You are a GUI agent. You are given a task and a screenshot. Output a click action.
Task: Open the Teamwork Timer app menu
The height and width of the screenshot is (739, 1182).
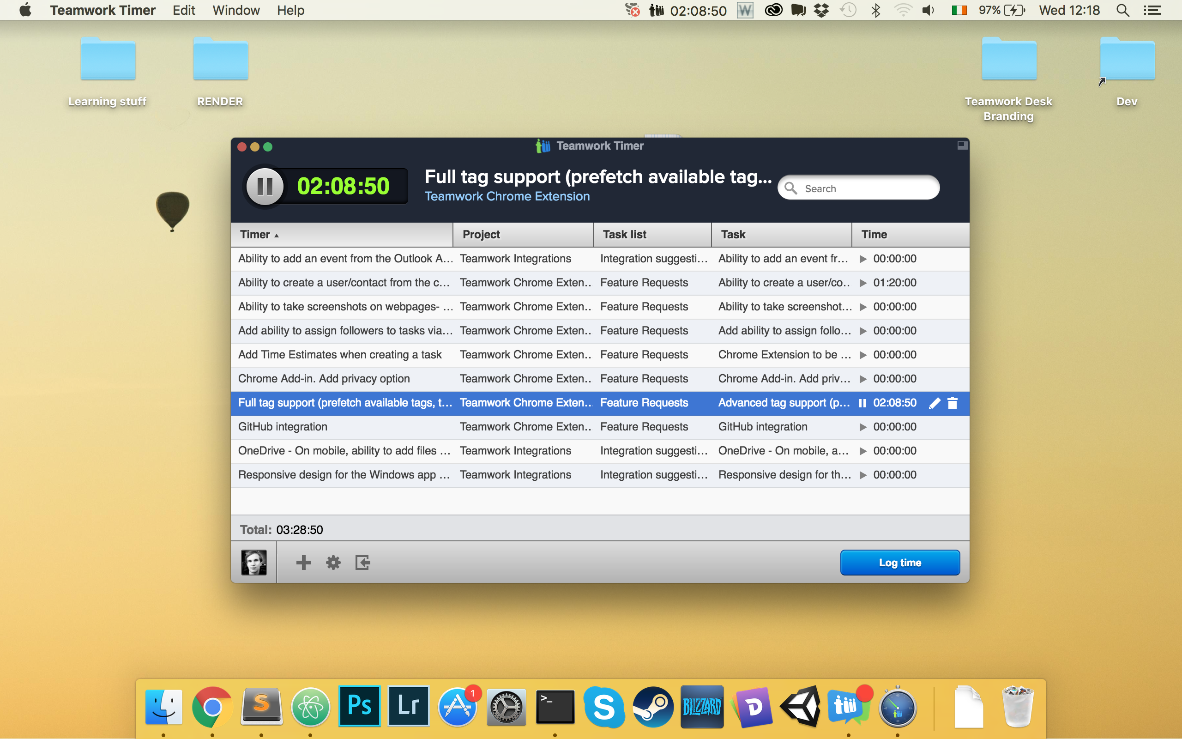pos(103,10)
